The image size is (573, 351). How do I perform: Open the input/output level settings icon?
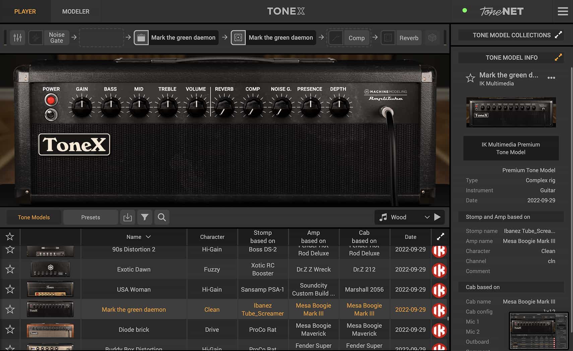pyautogui.click(x=17, y=37)
